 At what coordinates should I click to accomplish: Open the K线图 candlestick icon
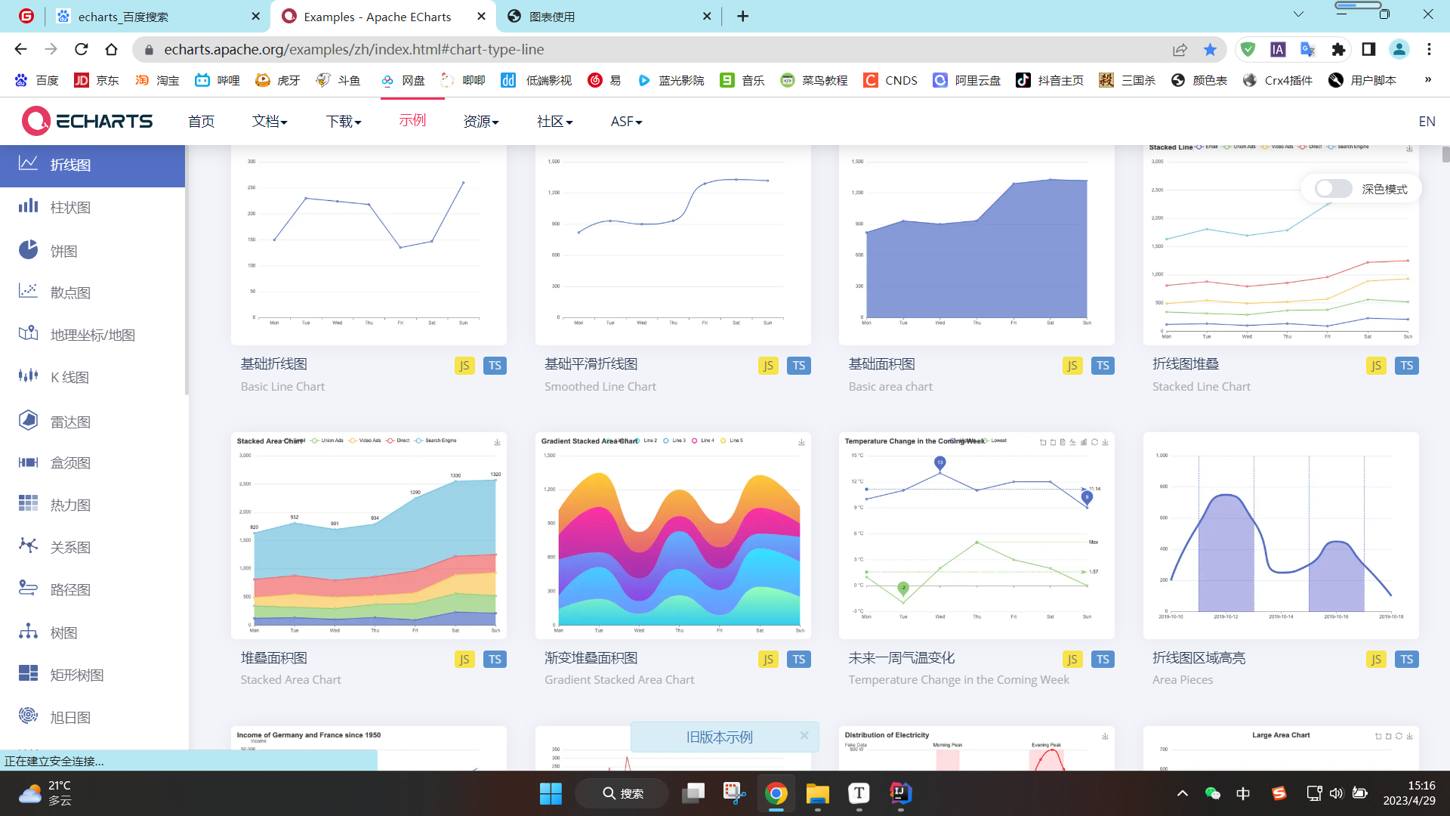28,376
